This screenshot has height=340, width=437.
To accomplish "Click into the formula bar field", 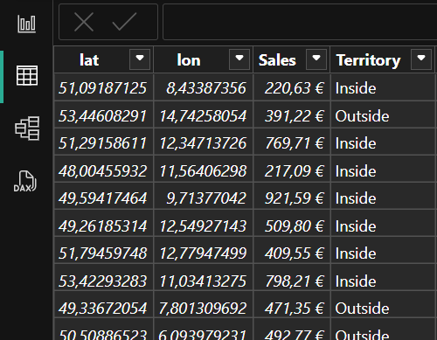I will click(300, 22).
